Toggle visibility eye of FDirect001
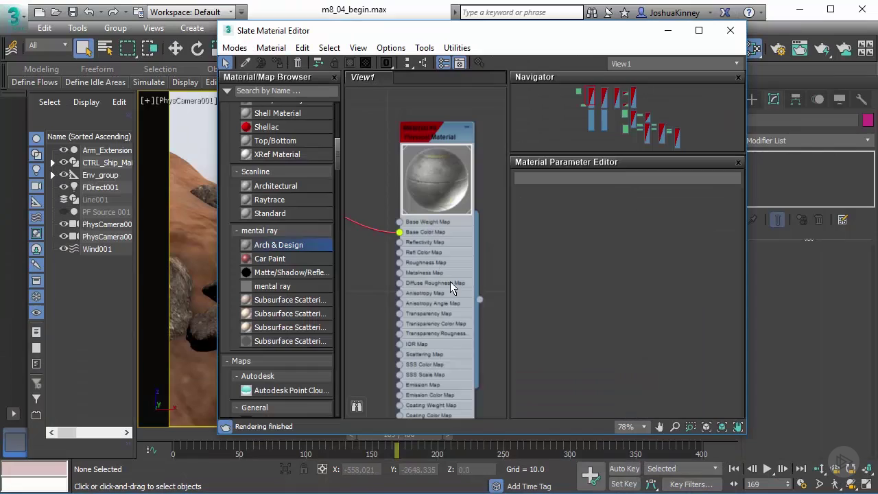878x494 pixels. coord(64,187)
